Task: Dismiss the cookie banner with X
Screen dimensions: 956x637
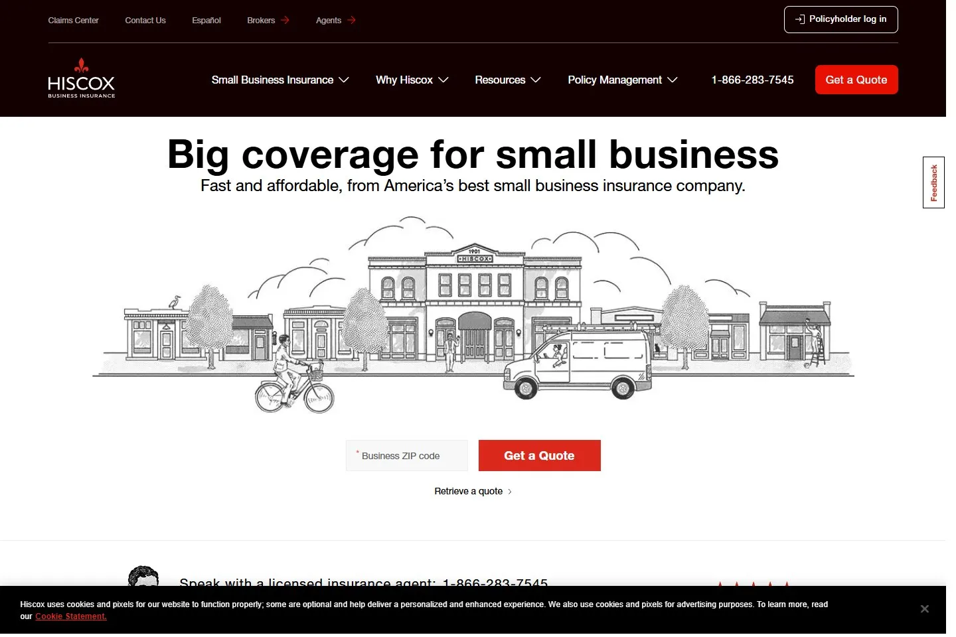Action: [x=924, y=609]
